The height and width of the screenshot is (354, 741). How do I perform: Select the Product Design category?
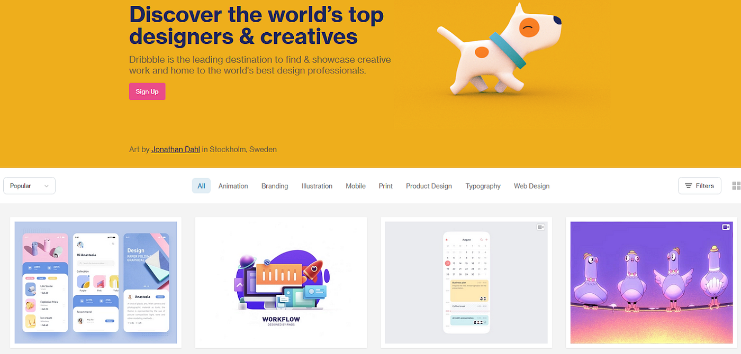click(429, 186)
